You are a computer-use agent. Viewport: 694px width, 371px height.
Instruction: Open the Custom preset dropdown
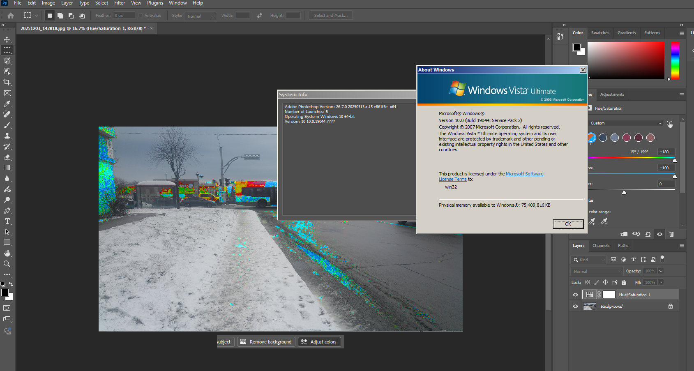pyautogui.click(x=625, y=123)
